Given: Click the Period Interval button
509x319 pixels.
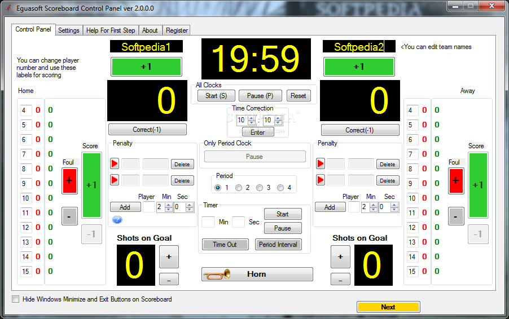Looking at the screenshot, I should (278, 245).
